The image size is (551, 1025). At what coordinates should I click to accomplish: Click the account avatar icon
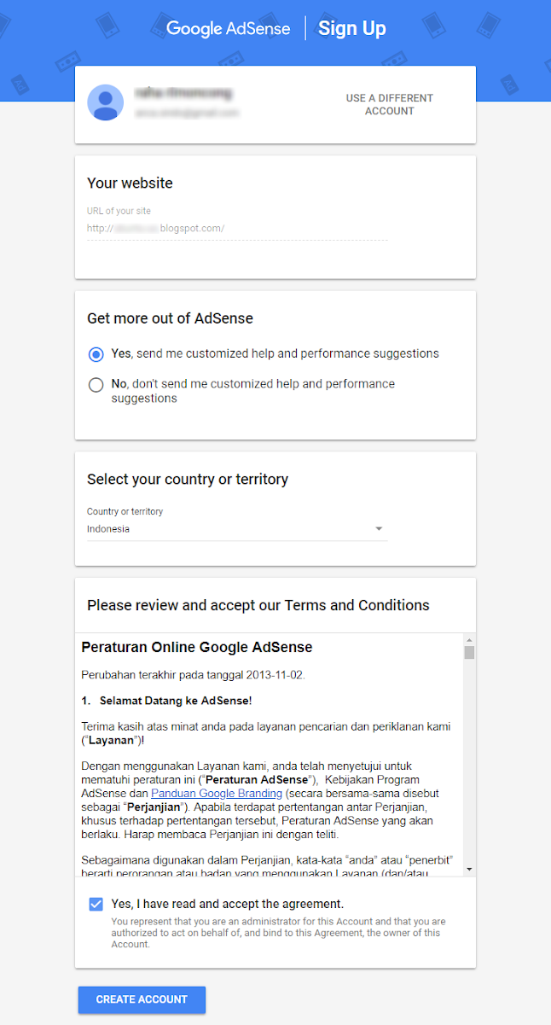pos(105,102)
